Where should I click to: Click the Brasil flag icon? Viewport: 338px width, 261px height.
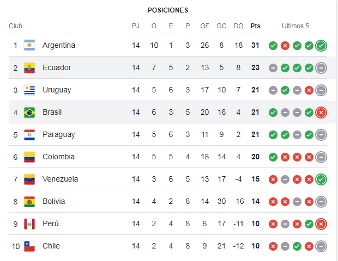point(29,112)
